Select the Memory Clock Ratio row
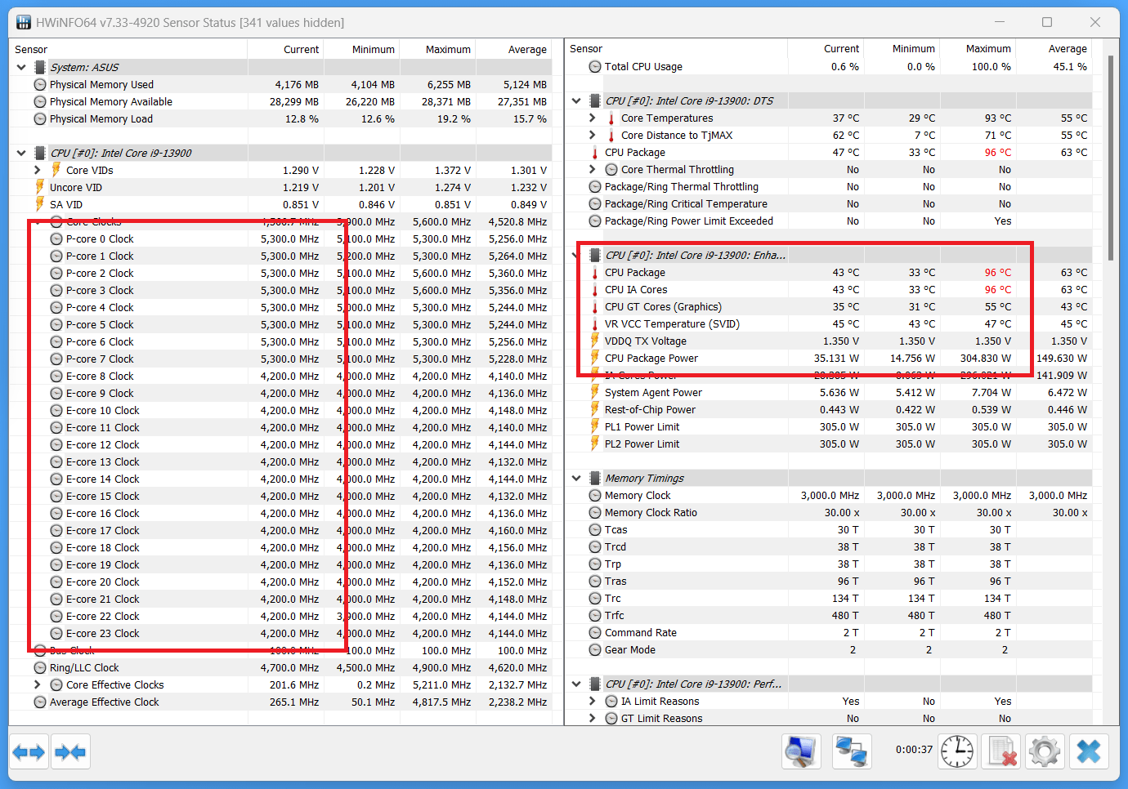 (x=829, y=513)
